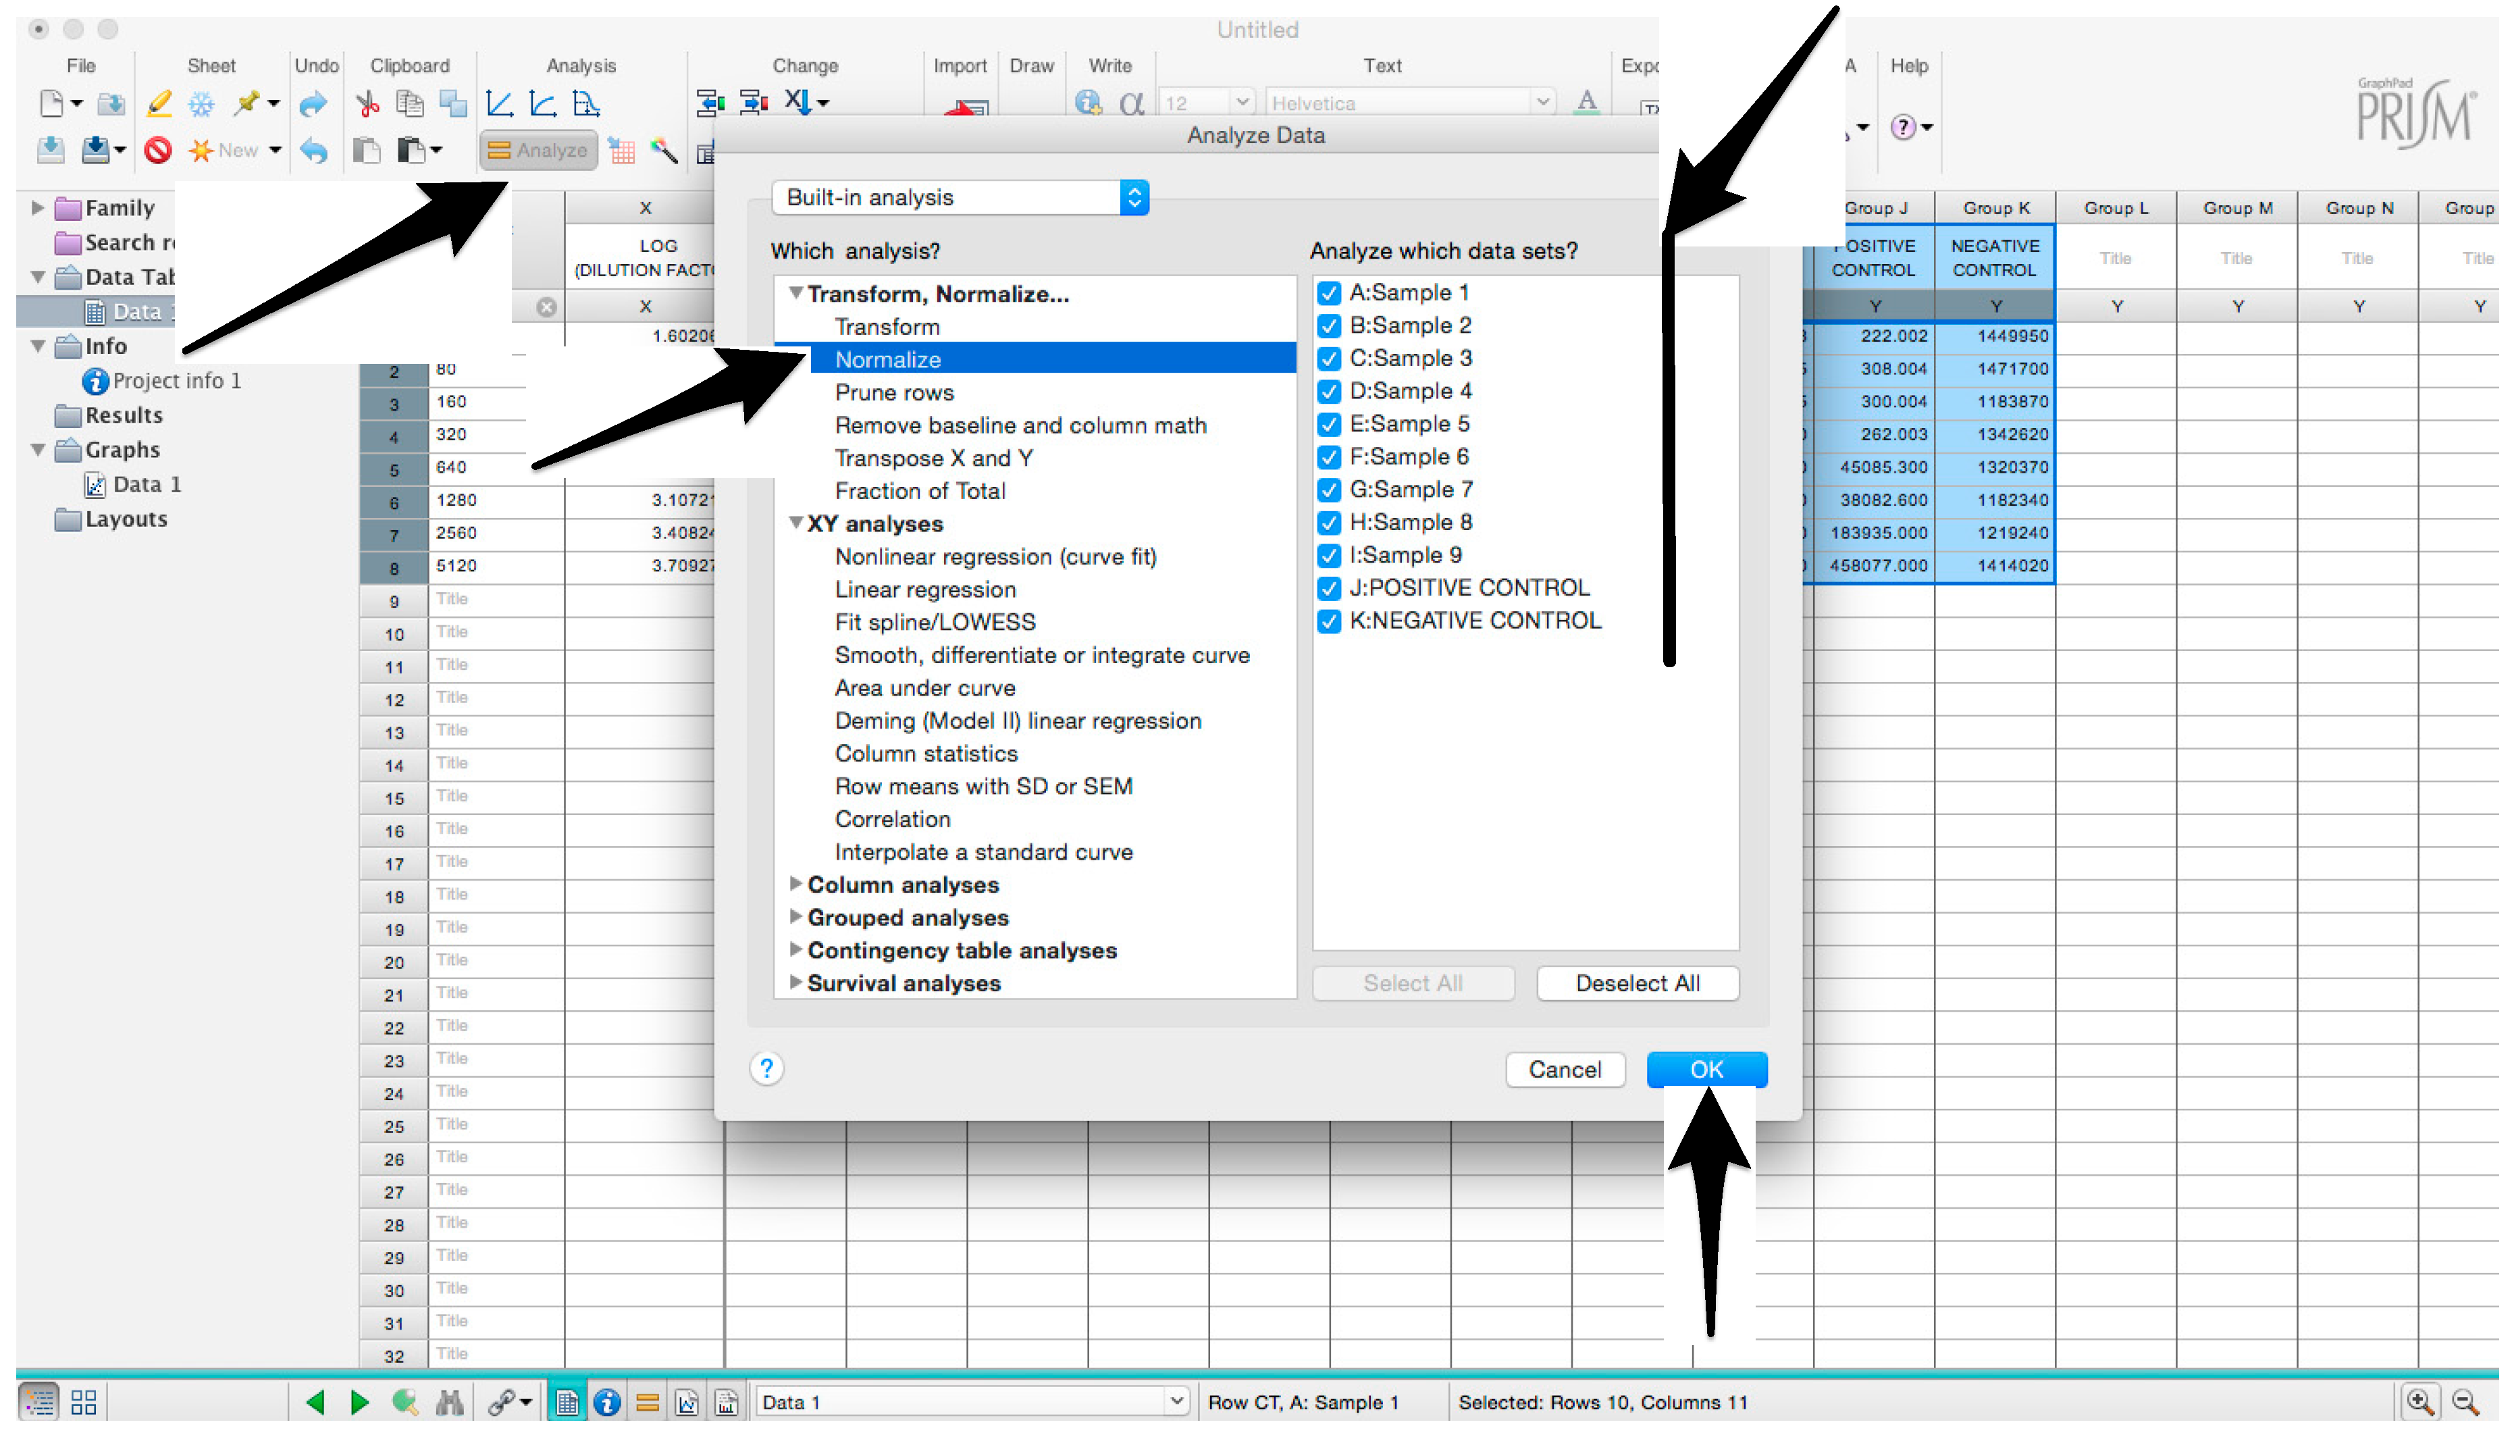Viewport: 2512px width, 1437px height.
Task: Uncheck J:POSITIVE CONTROL data set
Action: click(x=1329, y=588)
